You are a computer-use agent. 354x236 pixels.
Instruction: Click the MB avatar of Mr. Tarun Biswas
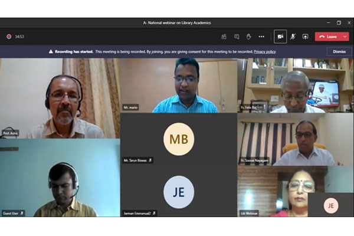tap(179, 139)
